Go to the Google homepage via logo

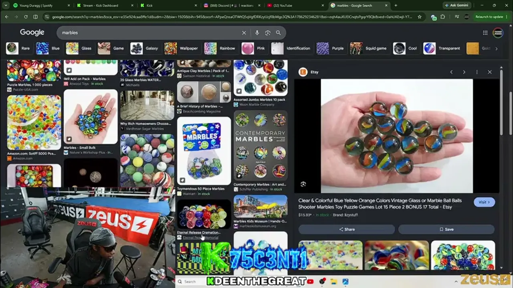32,33
